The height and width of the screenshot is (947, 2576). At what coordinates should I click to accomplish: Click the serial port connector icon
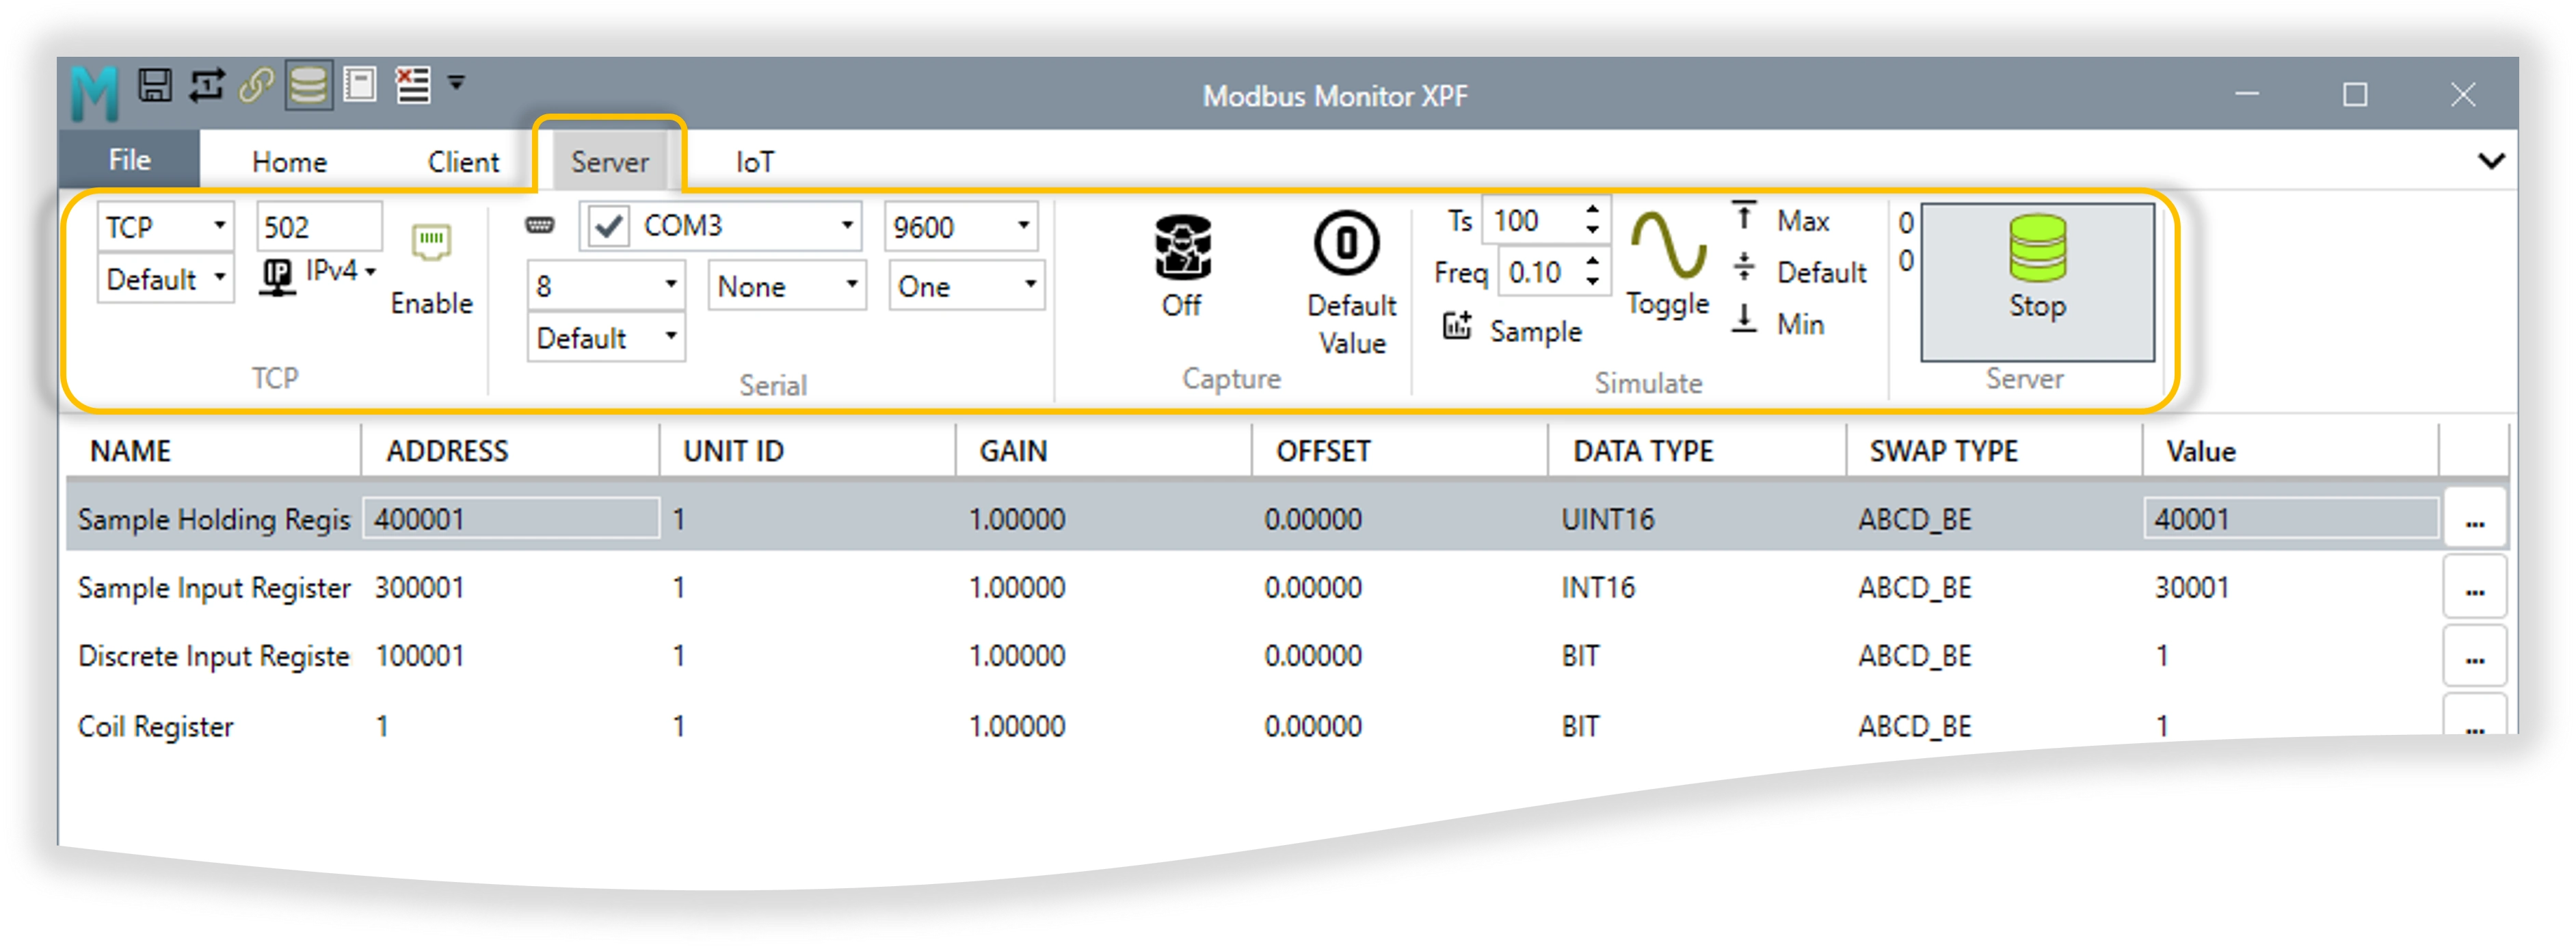[x=540, y=225]
